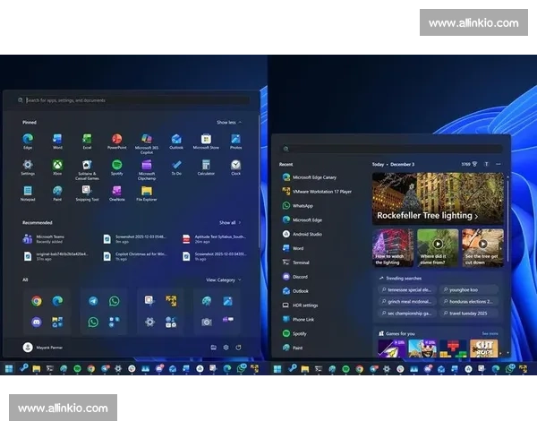
Task: Open Spotify from the pinned apps
Action: pos(116,167)
